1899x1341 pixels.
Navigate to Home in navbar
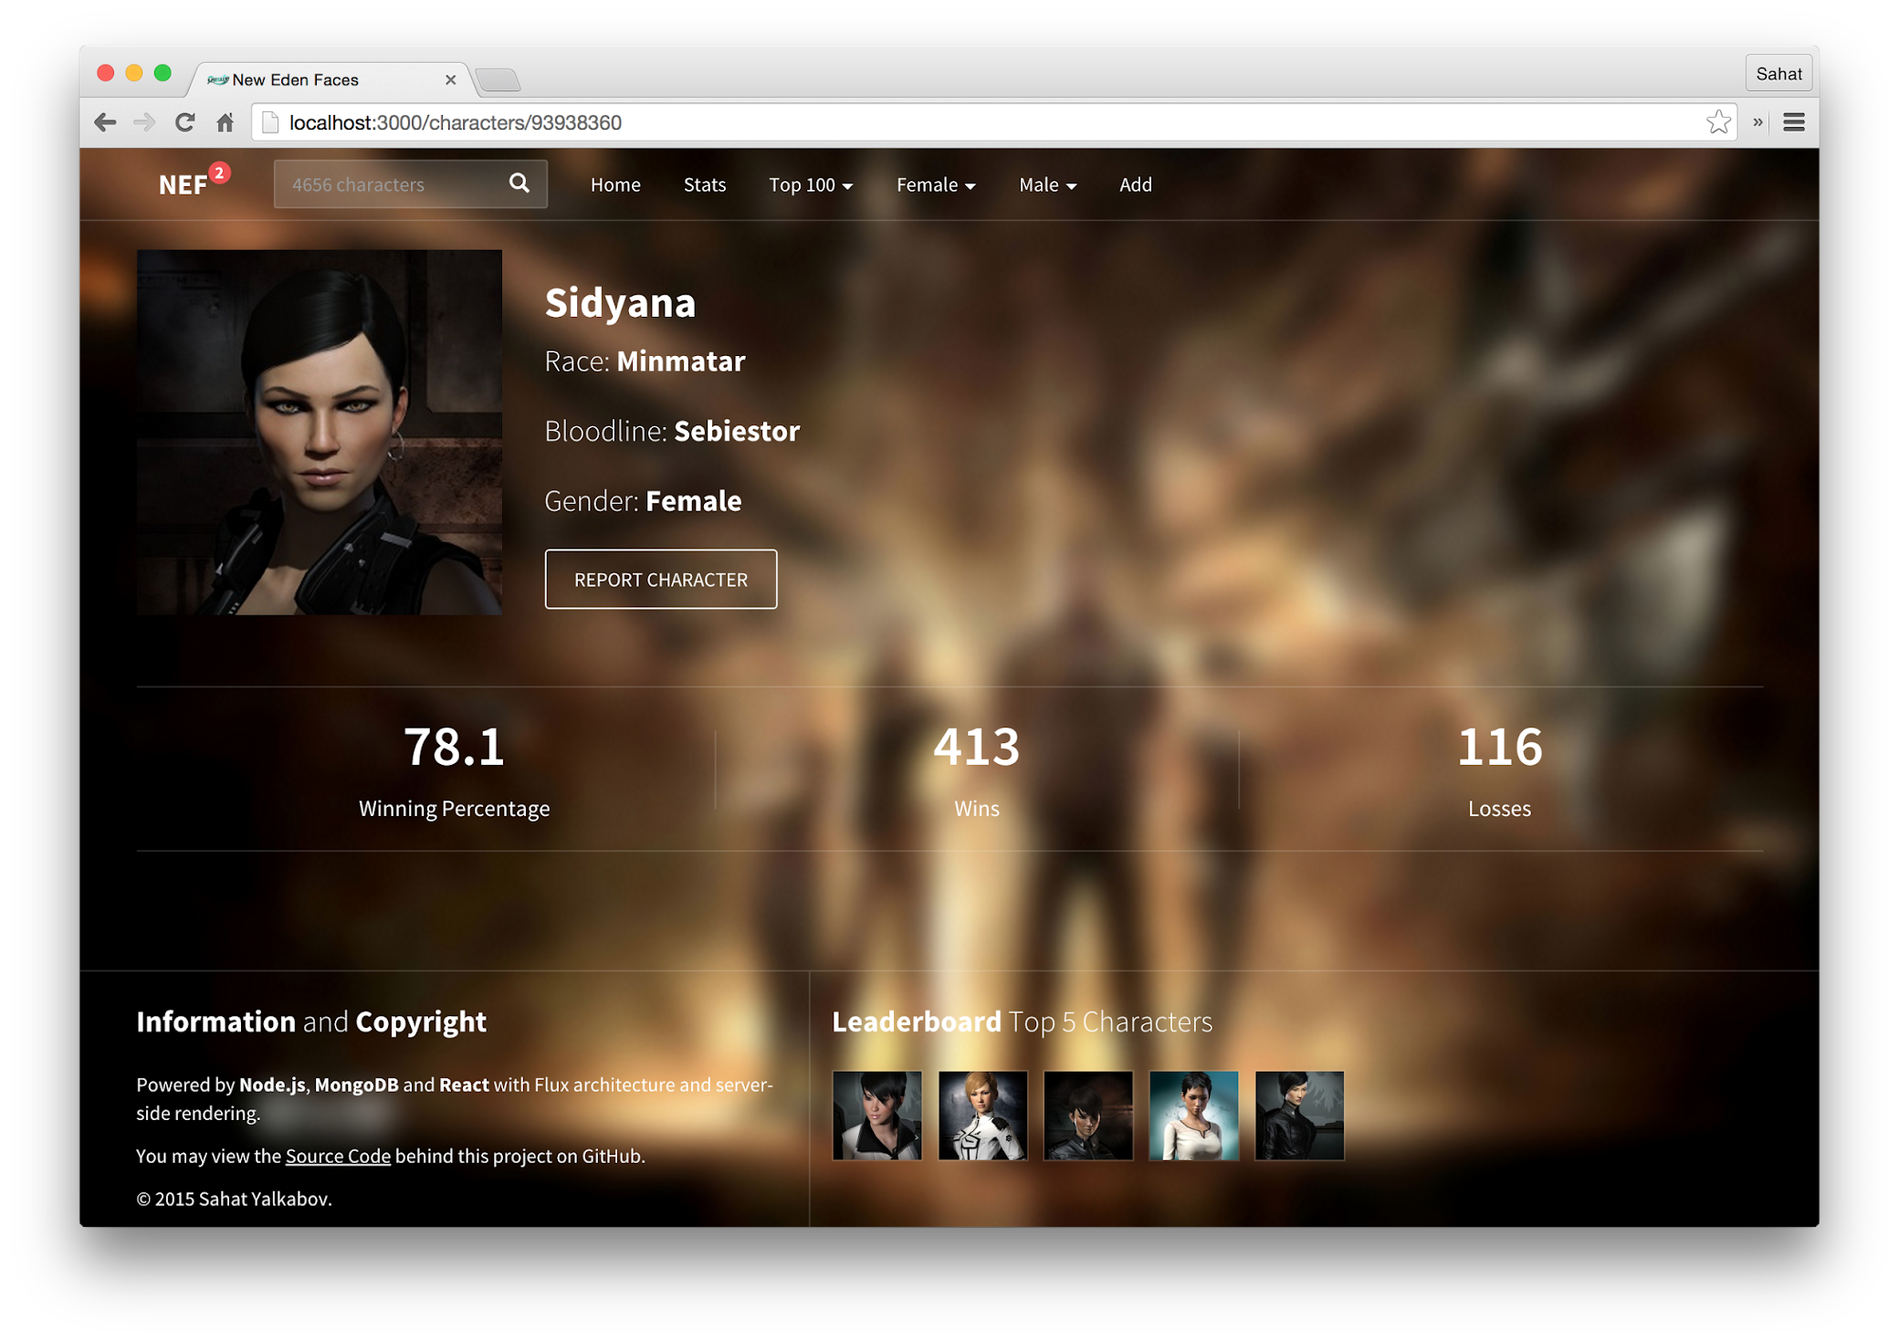pyautogui.click(x=614, y=184)
